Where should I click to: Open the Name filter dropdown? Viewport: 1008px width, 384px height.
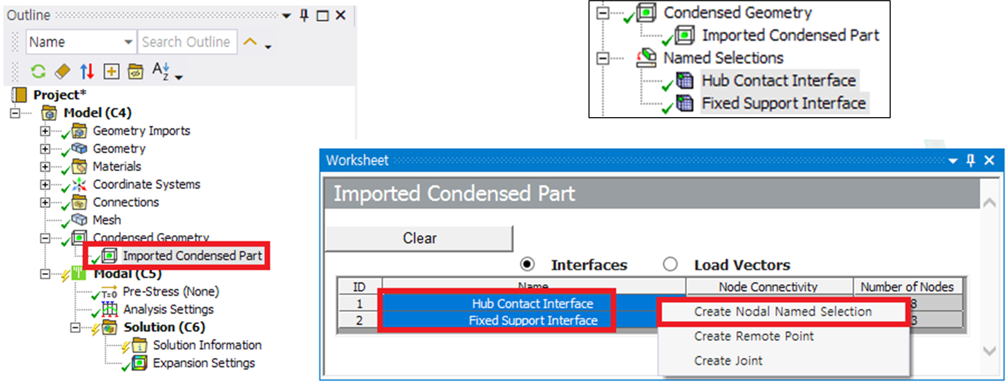point(128,42)
